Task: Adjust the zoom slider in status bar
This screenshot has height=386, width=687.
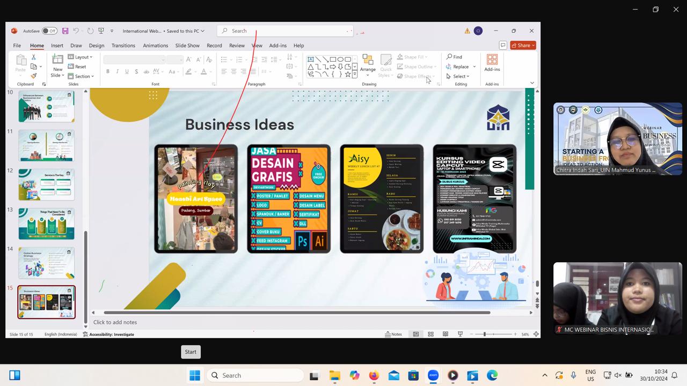Action: tap(484, 334)
